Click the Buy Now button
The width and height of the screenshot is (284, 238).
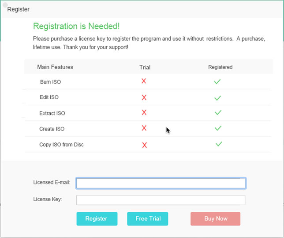coord(215,219)
